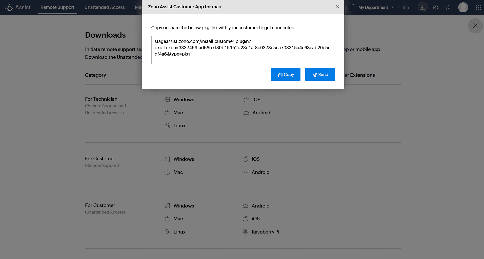This screenshot has width=484, height=259.
Task: Click the Zoho Assist logo icon
Action: pyautogui.click(x=9, y=7)
